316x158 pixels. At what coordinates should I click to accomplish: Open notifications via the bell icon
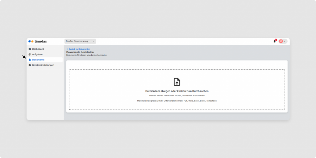[274, 41]
